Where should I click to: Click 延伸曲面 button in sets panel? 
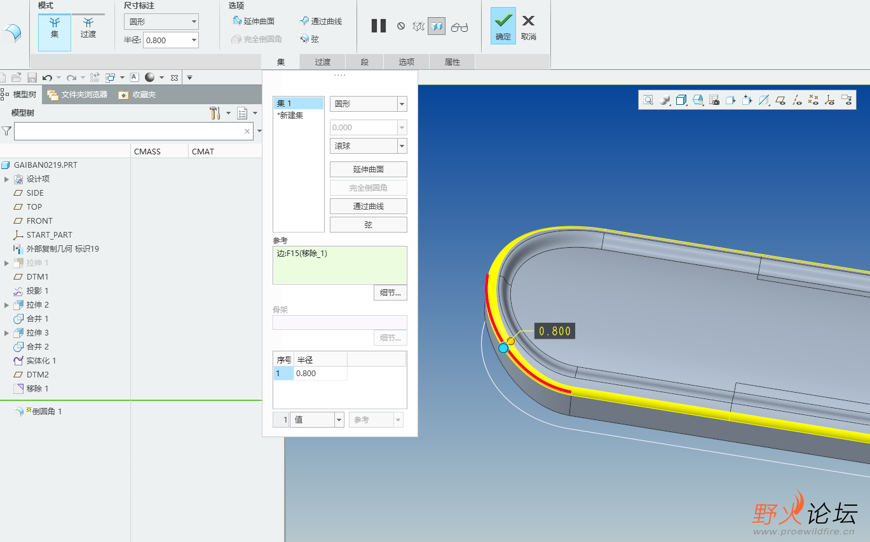(369, 170)
